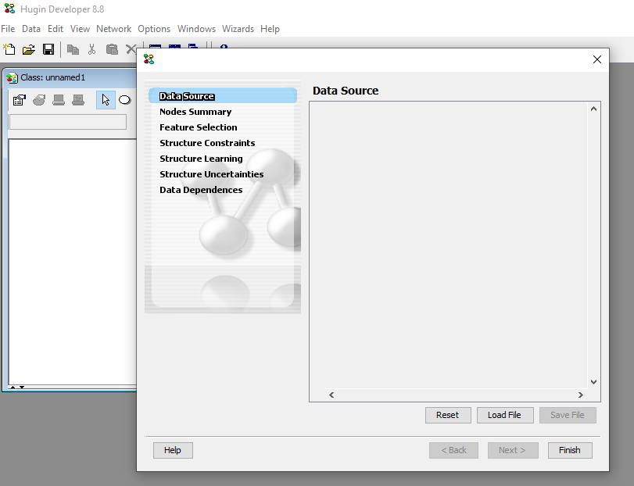This screenshot has width=634, height=486.
Task: Click the Finish button
Action: [x=570, y=451]
